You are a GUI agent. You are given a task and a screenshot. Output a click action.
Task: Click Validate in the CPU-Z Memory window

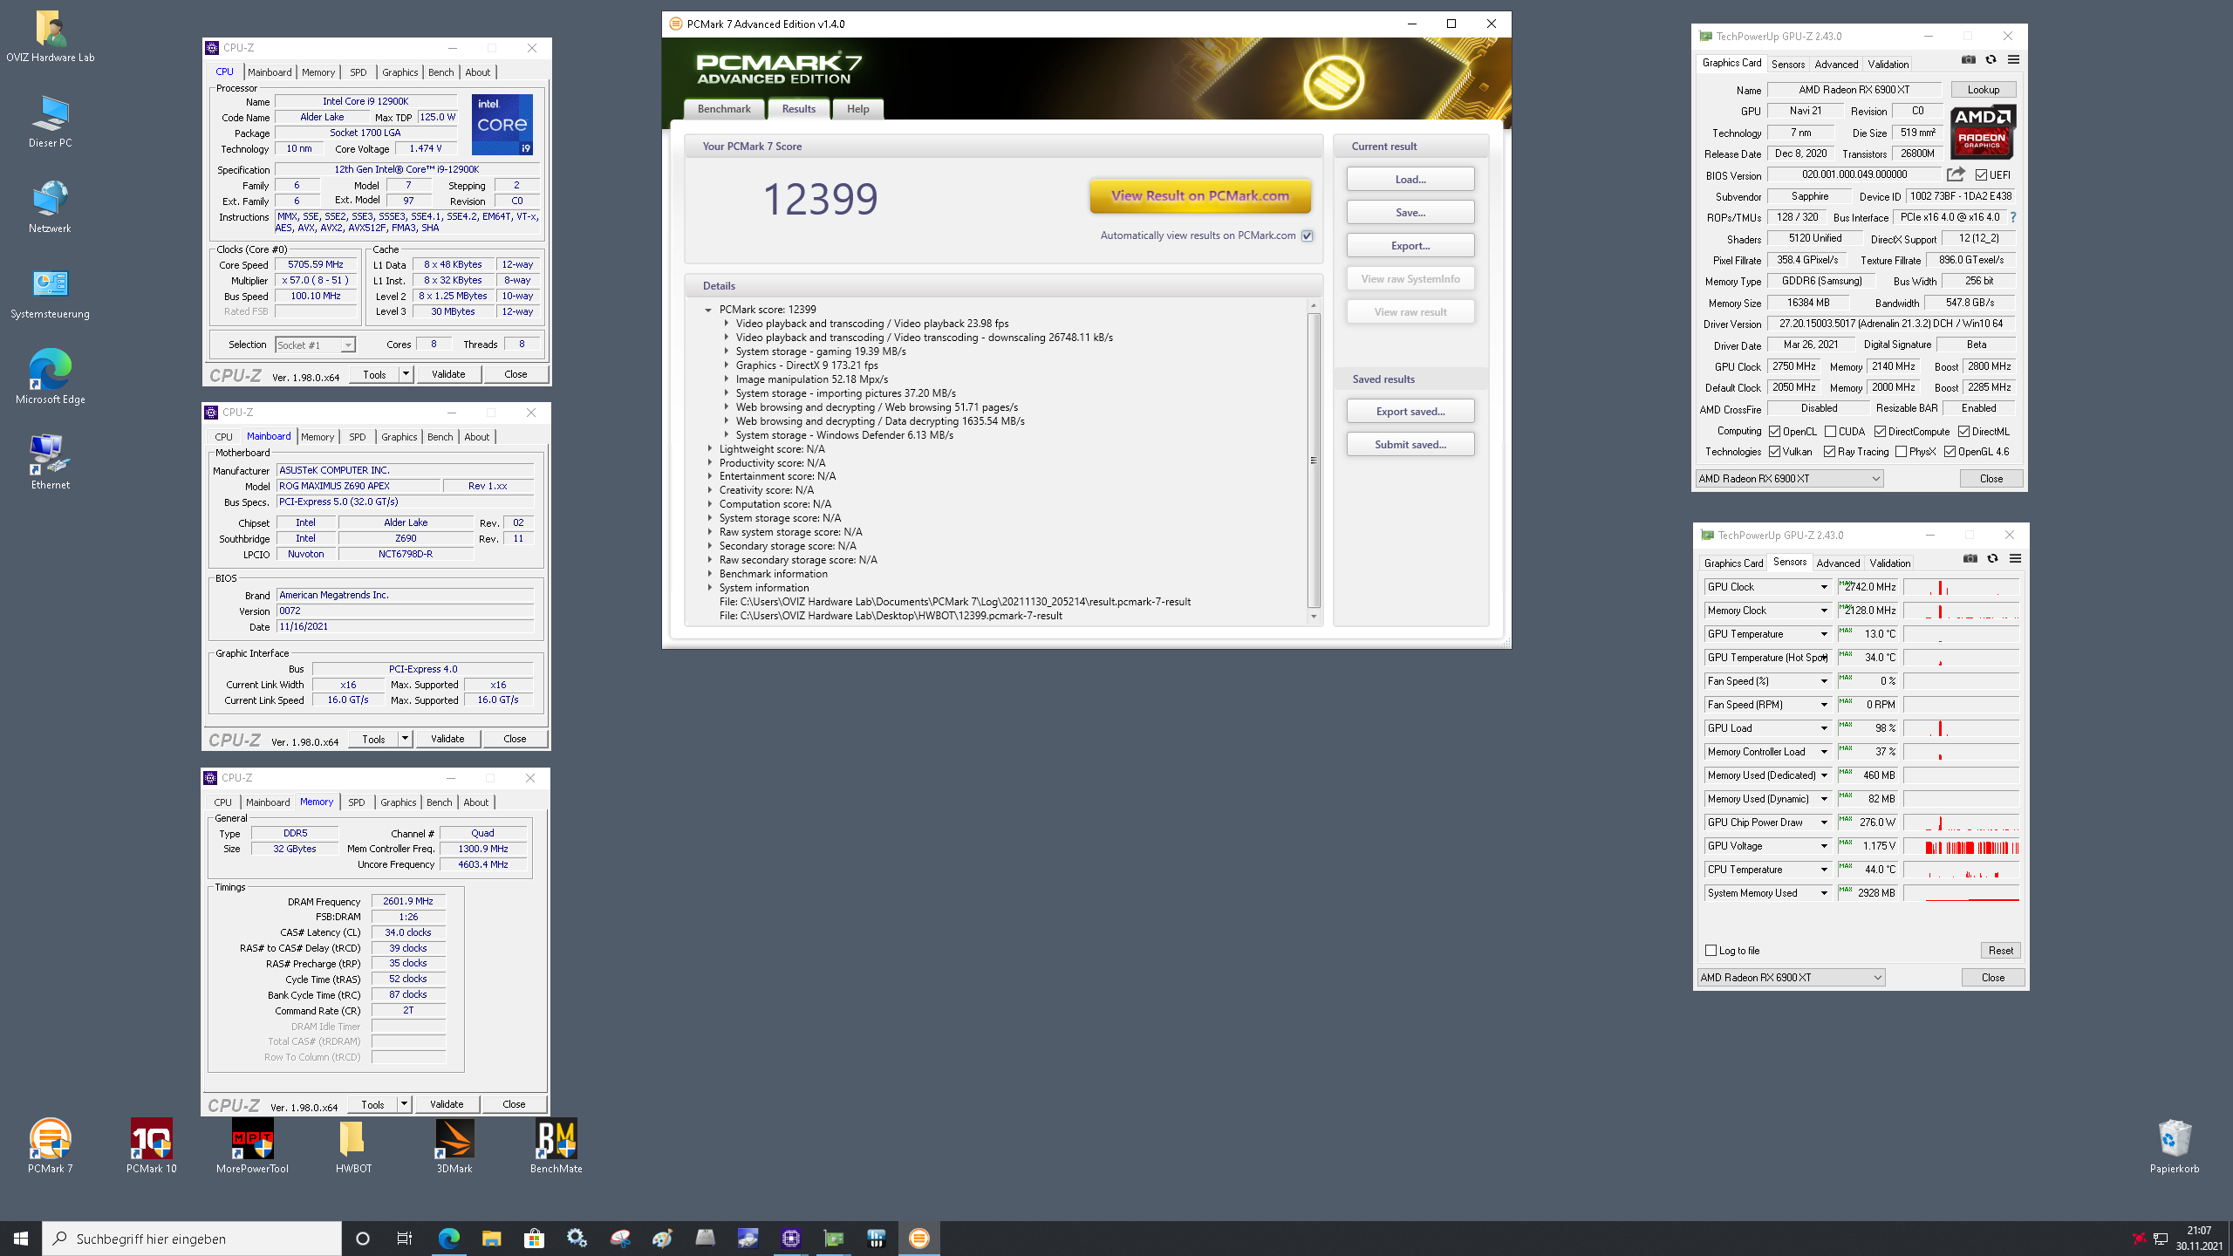(x=447, y=1104)
